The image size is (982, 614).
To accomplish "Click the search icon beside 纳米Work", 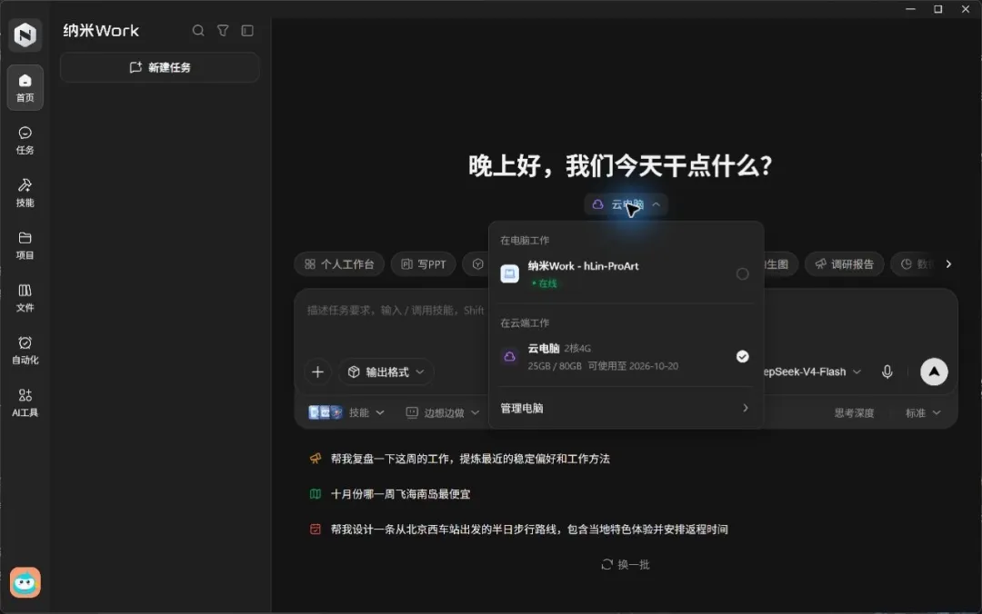I will tap(198, 30).
